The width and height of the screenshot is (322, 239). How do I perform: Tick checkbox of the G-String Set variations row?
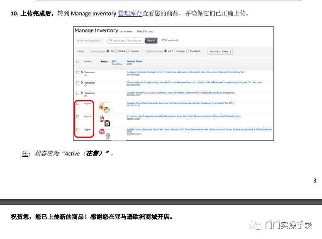[78, 72]
